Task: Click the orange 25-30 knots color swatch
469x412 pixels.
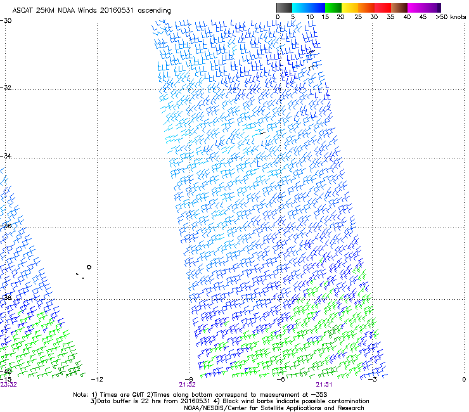Action: pyautogui.click(x=366, y=8)
